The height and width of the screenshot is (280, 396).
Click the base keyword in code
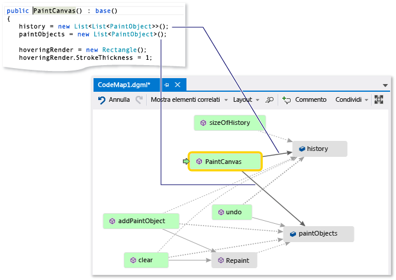coord(103,11)
